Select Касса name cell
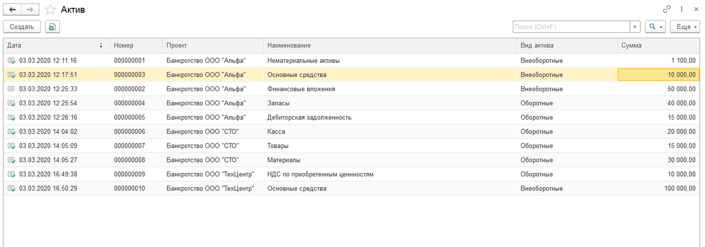 [389, 132]
